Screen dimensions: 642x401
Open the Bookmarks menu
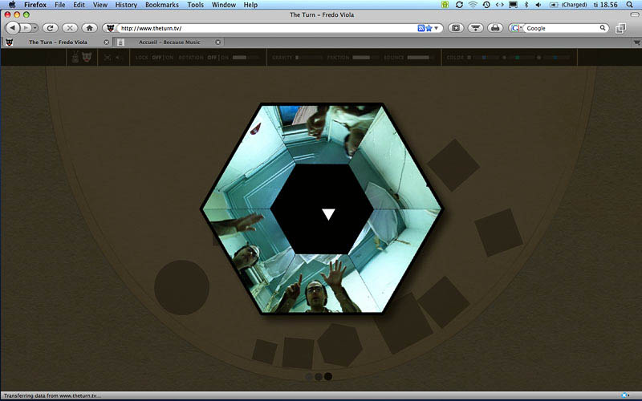[x=162, y=5]
